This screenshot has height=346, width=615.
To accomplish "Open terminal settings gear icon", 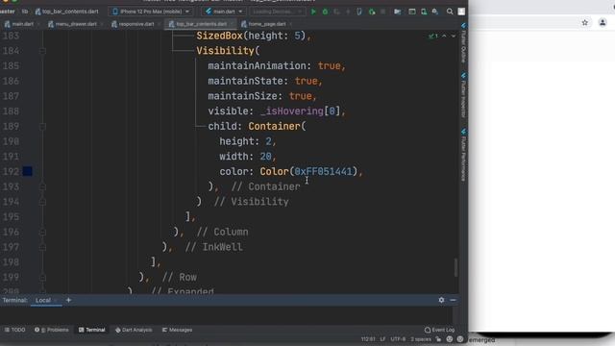I will 441,300.
